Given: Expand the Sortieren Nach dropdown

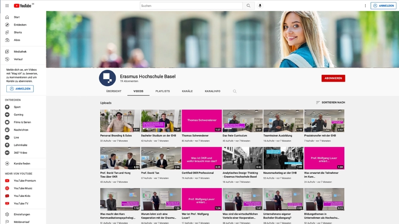Looking at the screenshot, I should tap(330, 102).
